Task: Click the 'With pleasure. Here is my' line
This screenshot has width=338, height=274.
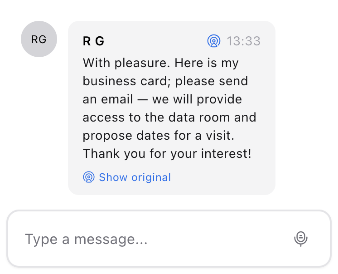Action: coord(160,63)
